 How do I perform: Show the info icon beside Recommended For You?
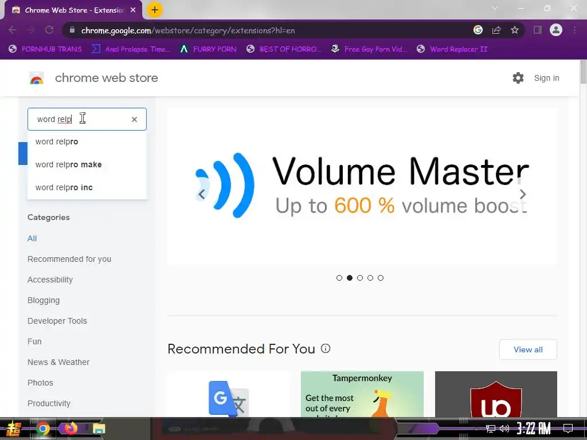[x=326, y=349]
